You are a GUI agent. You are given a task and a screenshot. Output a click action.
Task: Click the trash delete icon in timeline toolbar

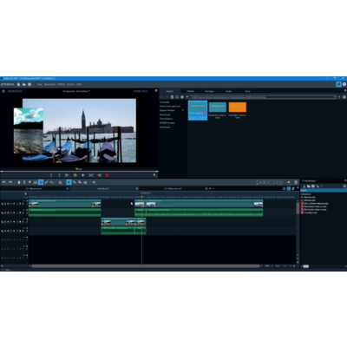[19, 182]
